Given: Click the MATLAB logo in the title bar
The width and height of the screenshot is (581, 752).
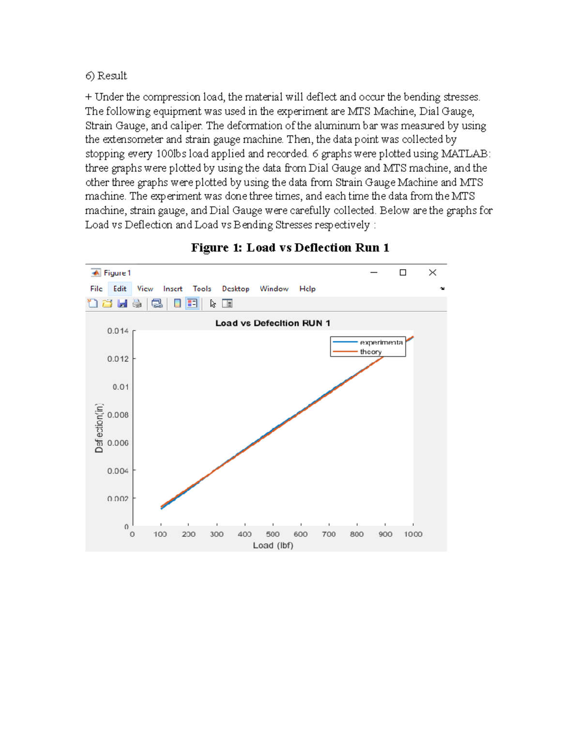Looking at the screenshot, I should coord(96,273).
